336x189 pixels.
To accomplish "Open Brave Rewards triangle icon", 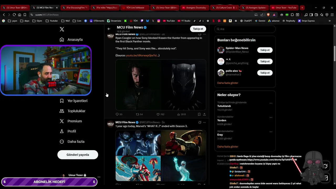I will click(274, 15).
